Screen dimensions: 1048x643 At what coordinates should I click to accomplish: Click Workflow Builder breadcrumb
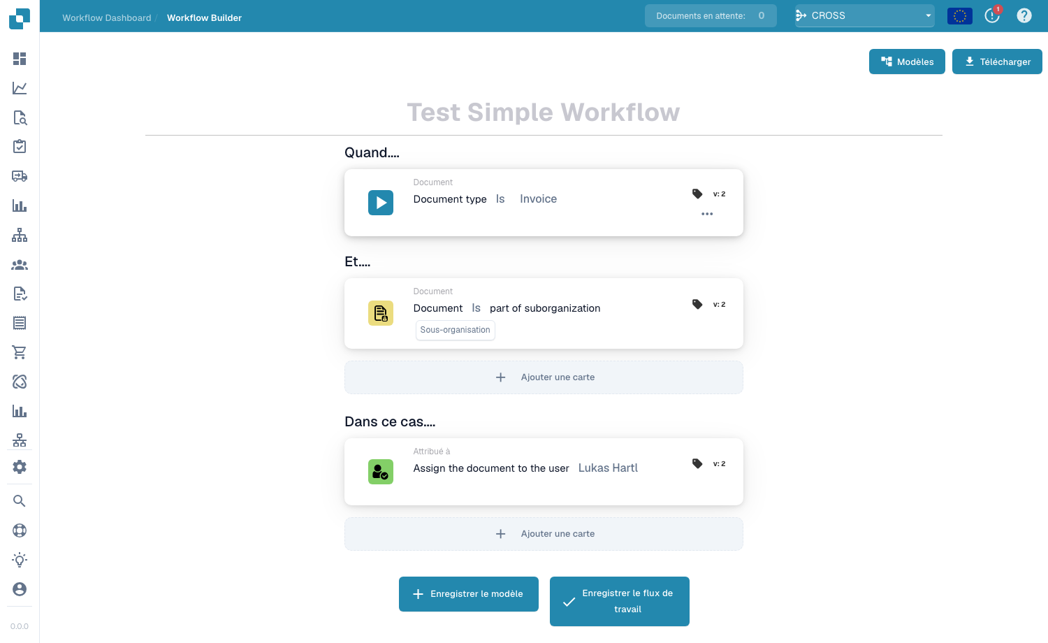coord(204,17)
